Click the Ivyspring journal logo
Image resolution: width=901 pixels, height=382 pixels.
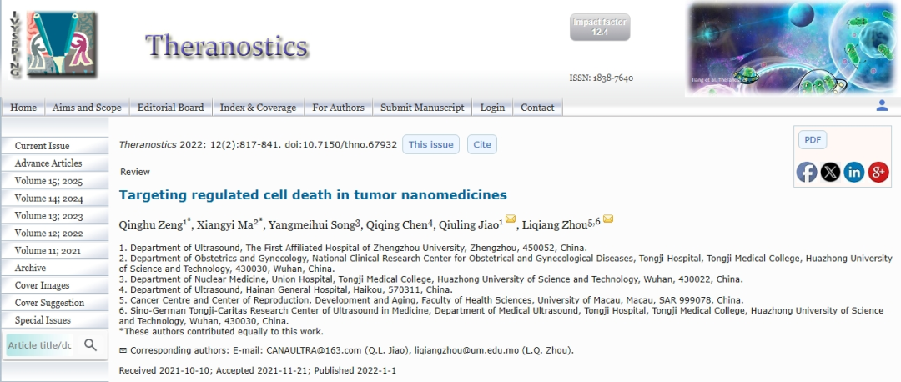tap(53, 44)
